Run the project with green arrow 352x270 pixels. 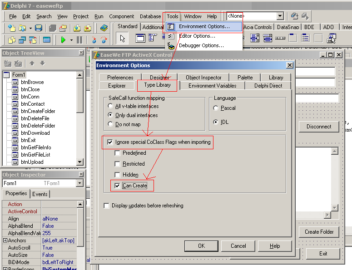(63, 40)
